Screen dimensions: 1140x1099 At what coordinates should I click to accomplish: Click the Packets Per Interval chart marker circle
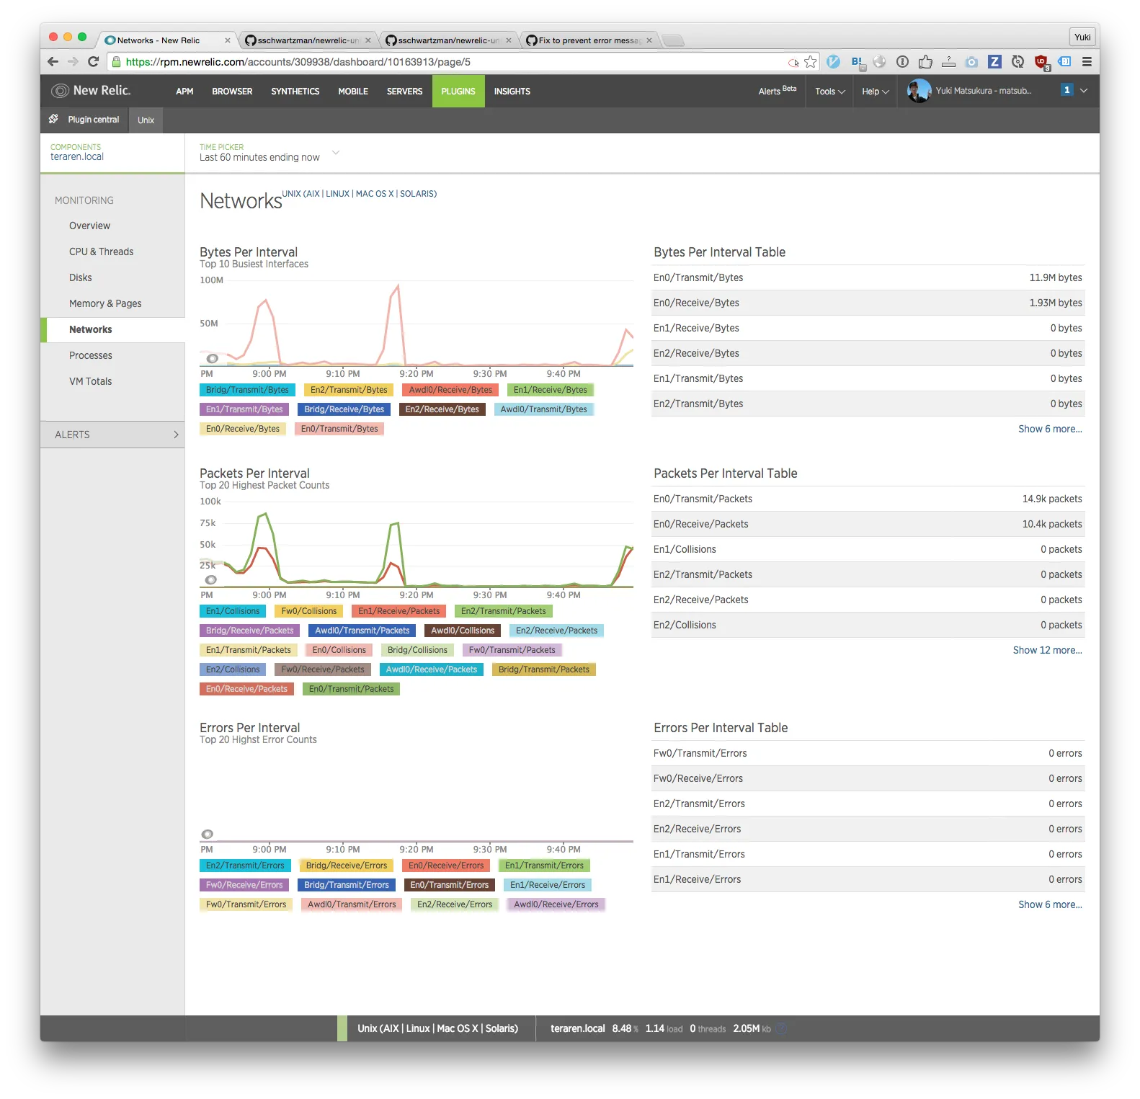coord(210,579)
